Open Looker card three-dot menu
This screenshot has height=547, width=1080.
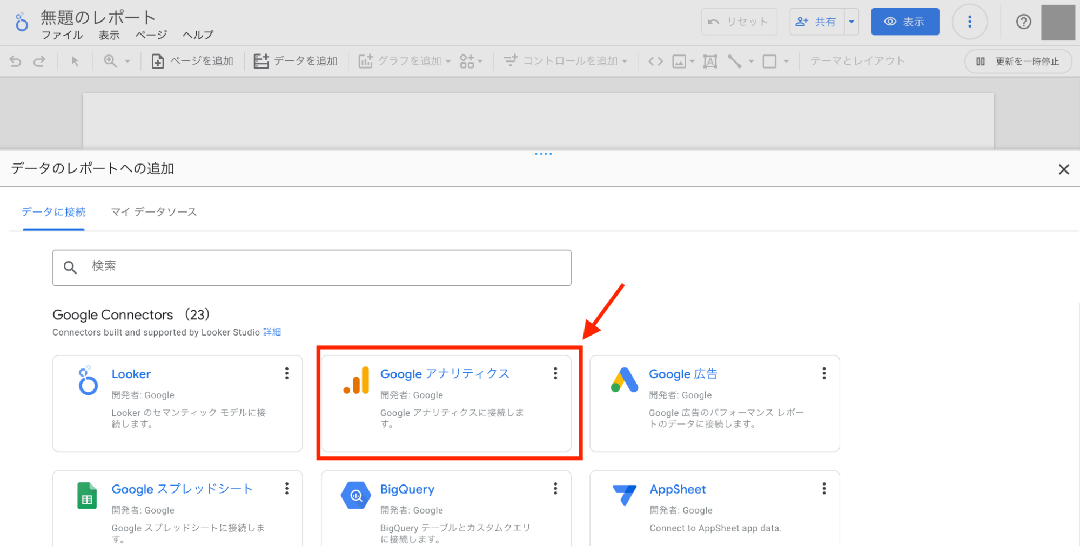pyautogui.click(x=287, y=373)
